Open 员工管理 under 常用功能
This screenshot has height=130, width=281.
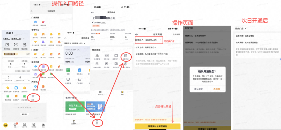click(97, 56)
